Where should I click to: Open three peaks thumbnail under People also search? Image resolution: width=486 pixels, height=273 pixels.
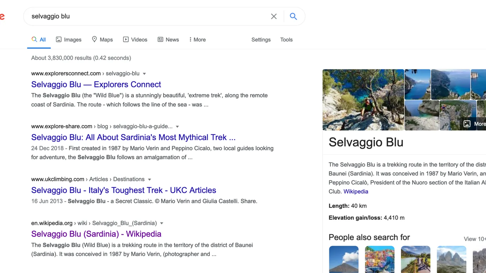(x=451, y=259)
